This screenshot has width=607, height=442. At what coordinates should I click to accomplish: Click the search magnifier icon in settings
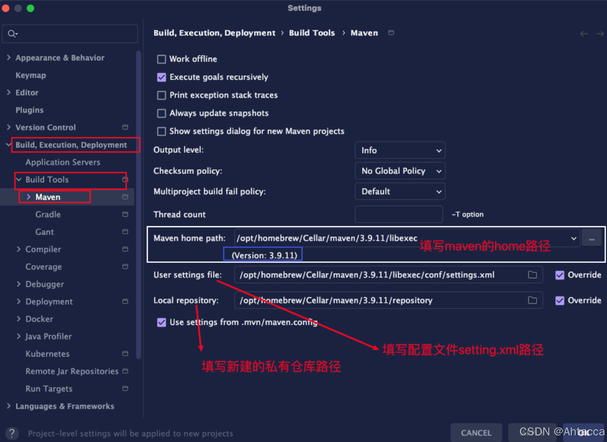(12, 34)
